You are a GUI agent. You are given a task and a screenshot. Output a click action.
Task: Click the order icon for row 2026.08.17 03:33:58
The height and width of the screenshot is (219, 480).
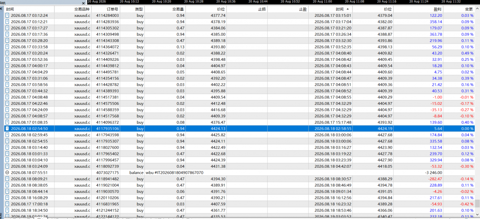[x=7, y=47]
